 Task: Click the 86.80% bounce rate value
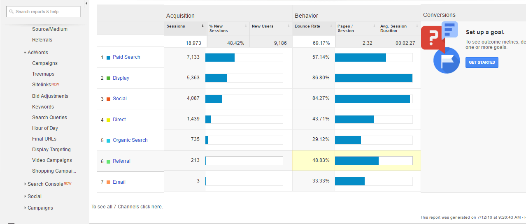coord(321,78)
